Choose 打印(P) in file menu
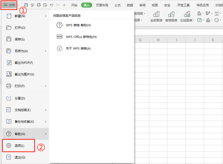 tap(26, 86)
